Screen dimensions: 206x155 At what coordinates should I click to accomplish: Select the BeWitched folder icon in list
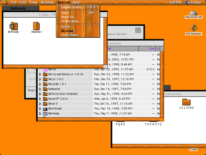45,109
